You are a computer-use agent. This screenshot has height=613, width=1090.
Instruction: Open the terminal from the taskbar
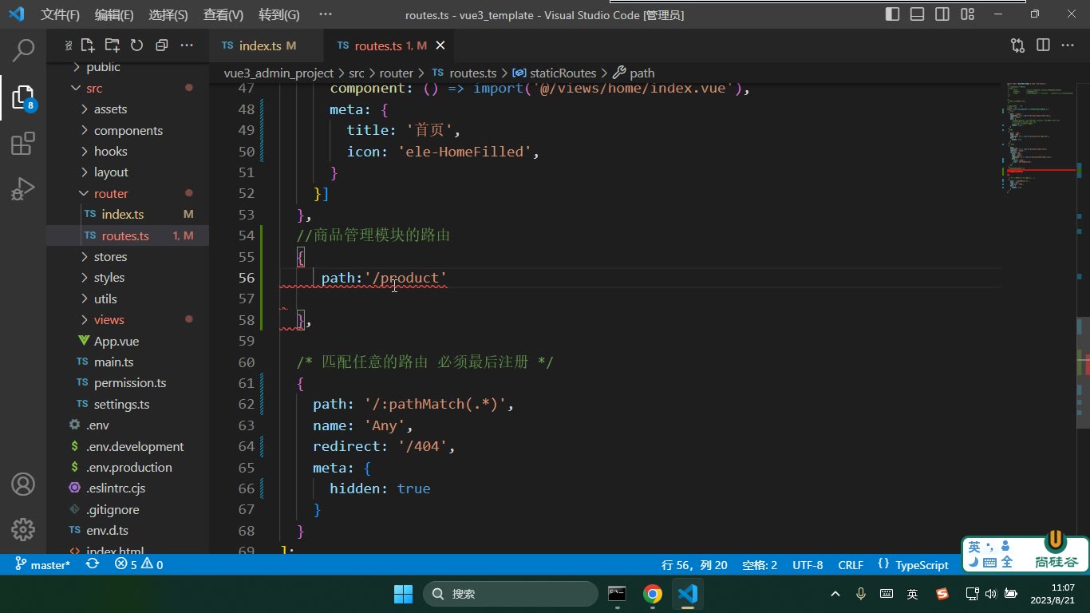click(617, 594)
